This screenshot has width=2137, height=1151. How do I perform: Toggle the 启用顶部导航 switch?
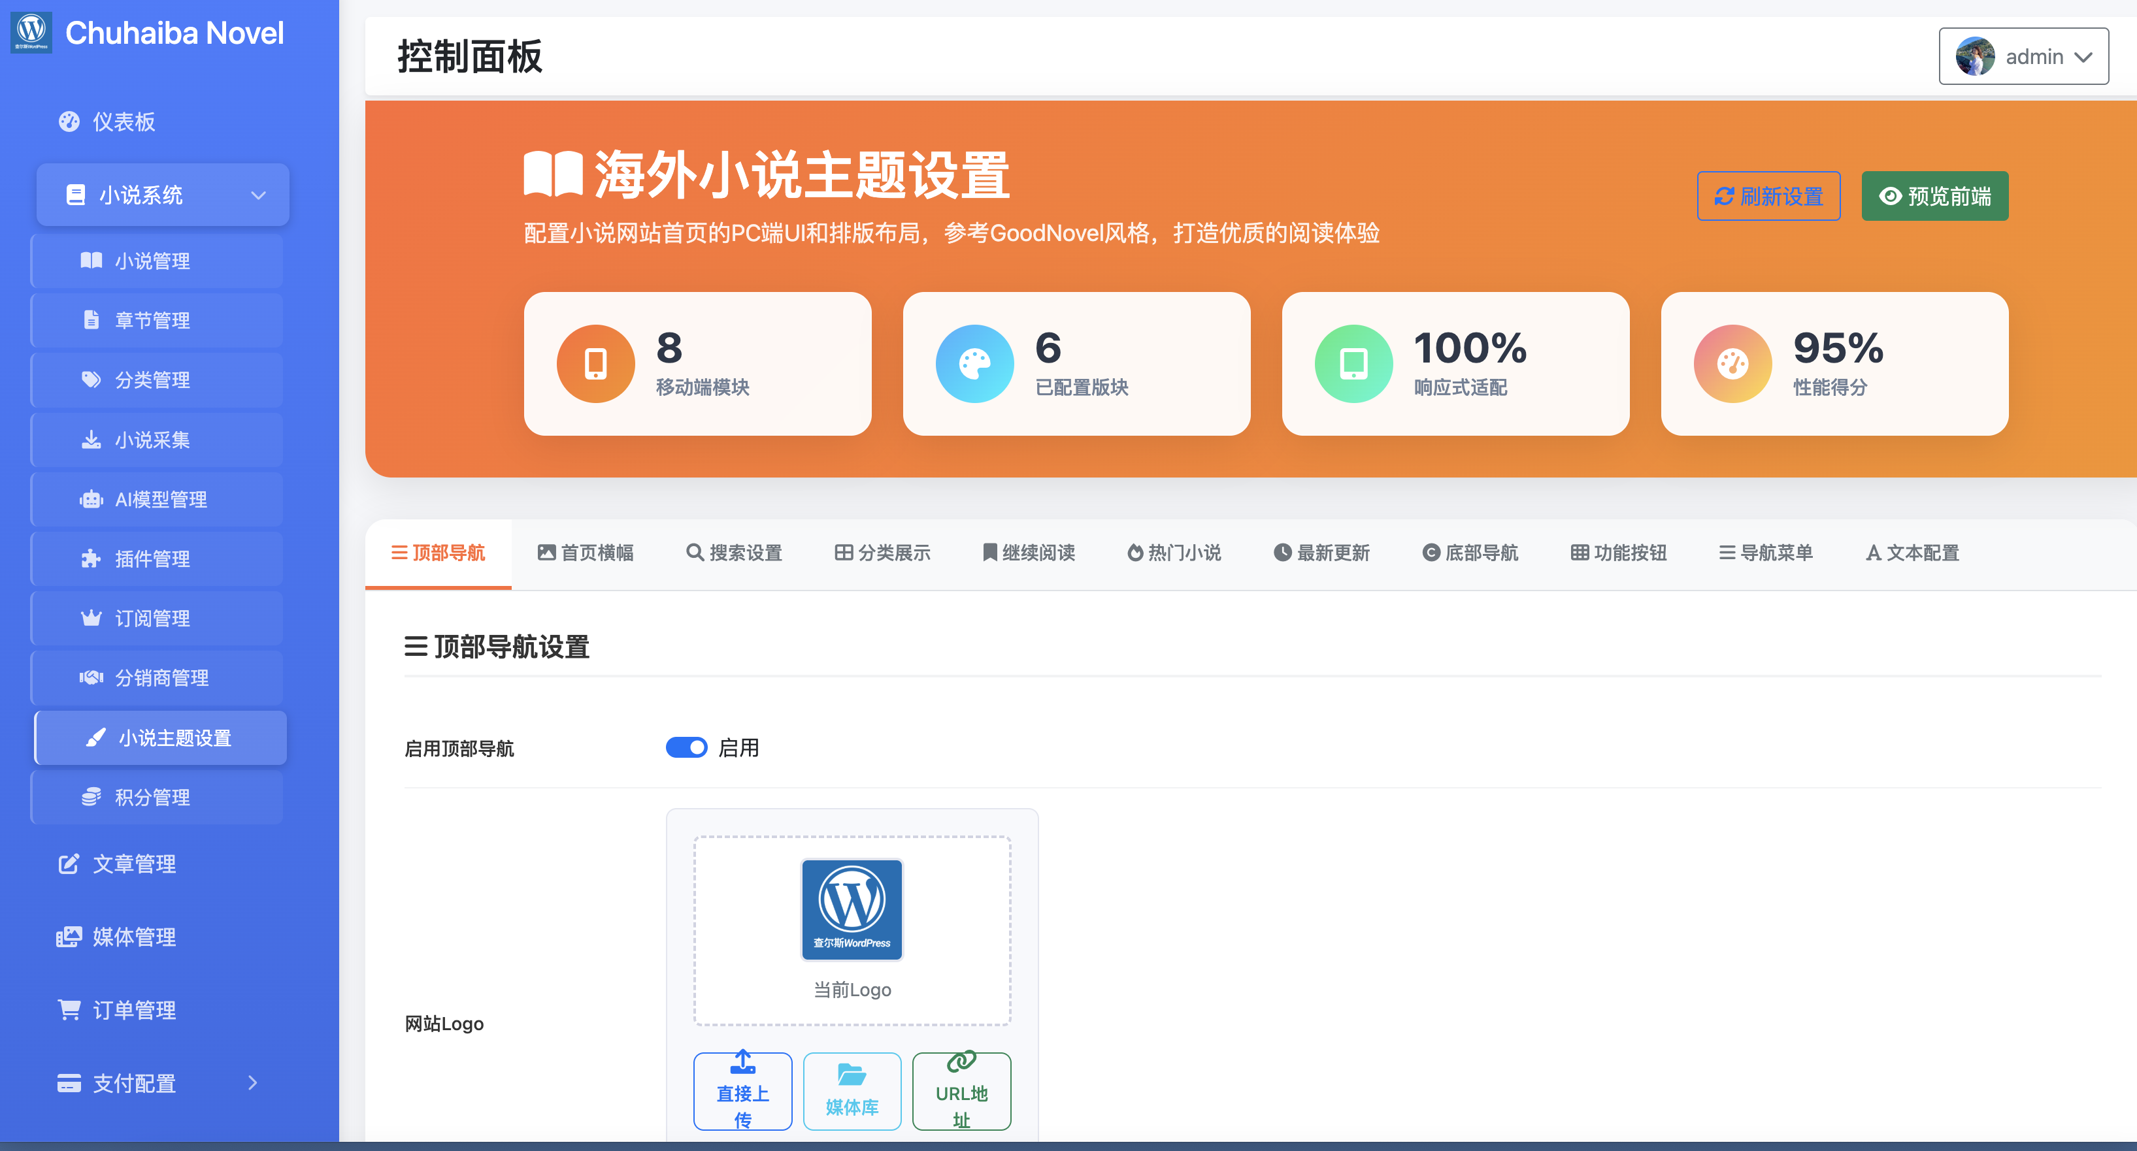(x=687, y=748)
